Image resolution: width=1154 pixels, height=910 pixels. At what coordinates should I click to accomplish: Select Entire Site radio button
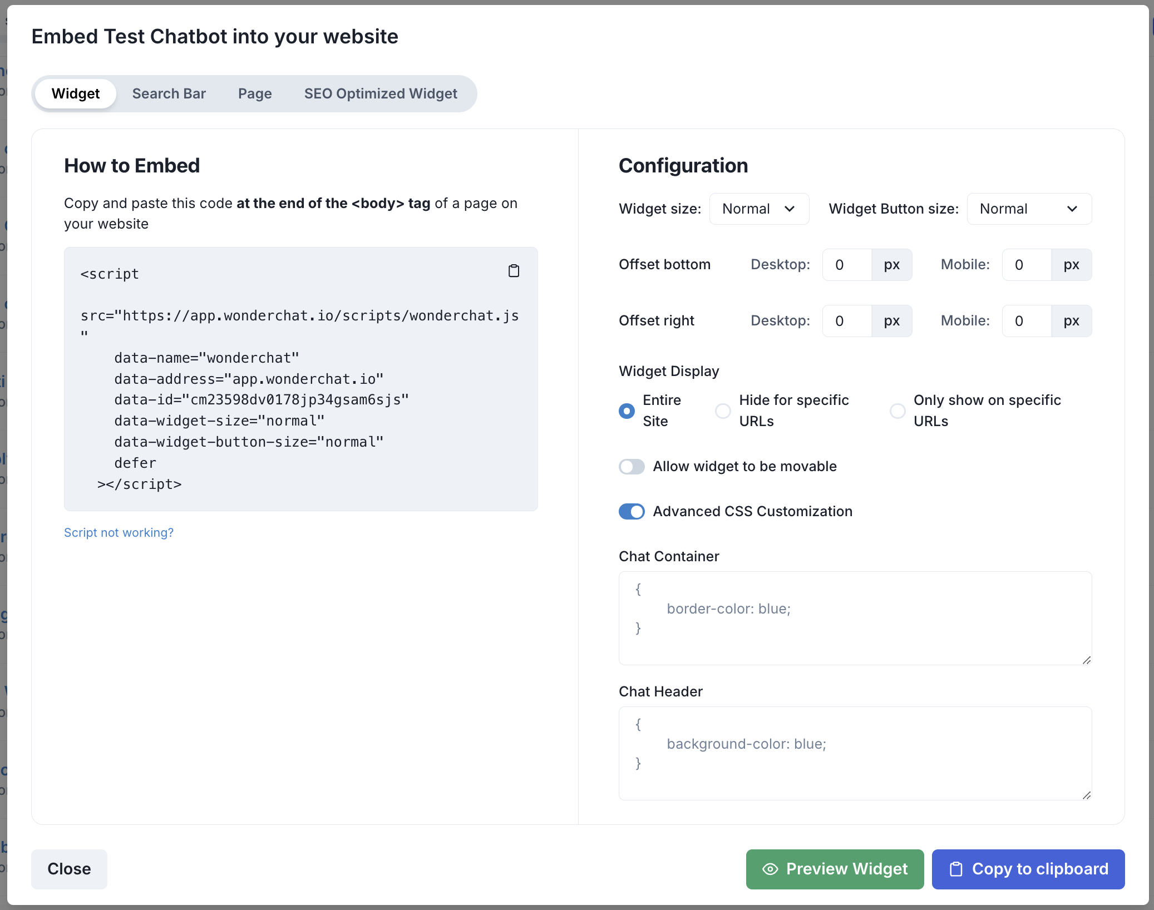(627, 411)
